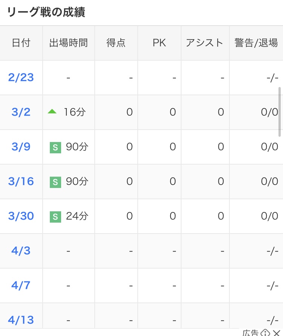Open the 3/9 match details
Viewport: 283px width, 336px height.
click(21, 147)
